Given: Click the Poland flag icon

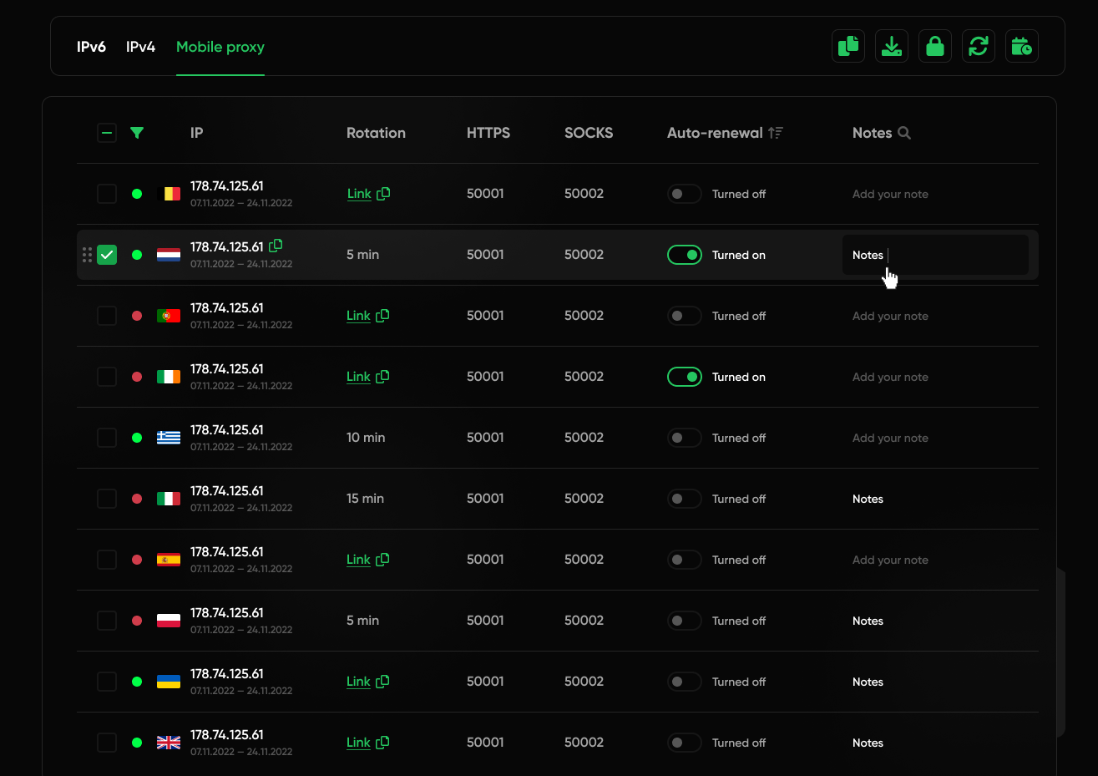Looking at the screenshot, I should pyautogui.click(x=169, y=621).
